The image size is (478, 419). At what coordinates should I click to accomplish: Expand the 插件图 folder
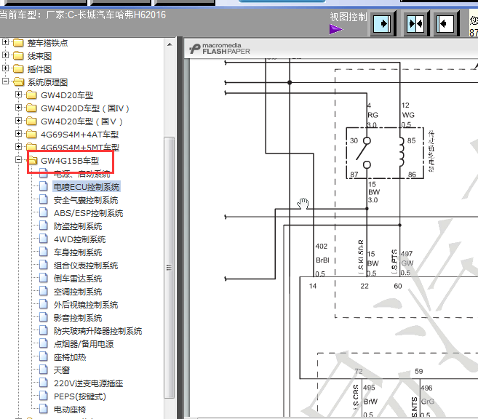[5, 68]
